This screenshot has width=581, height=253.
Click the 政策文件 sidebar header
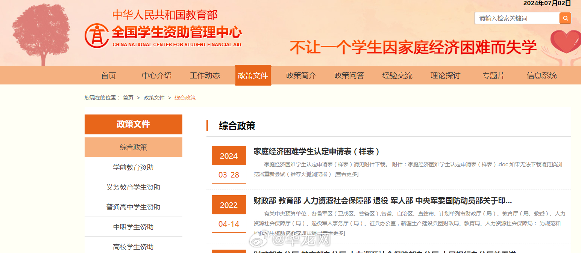coord(133,124)
